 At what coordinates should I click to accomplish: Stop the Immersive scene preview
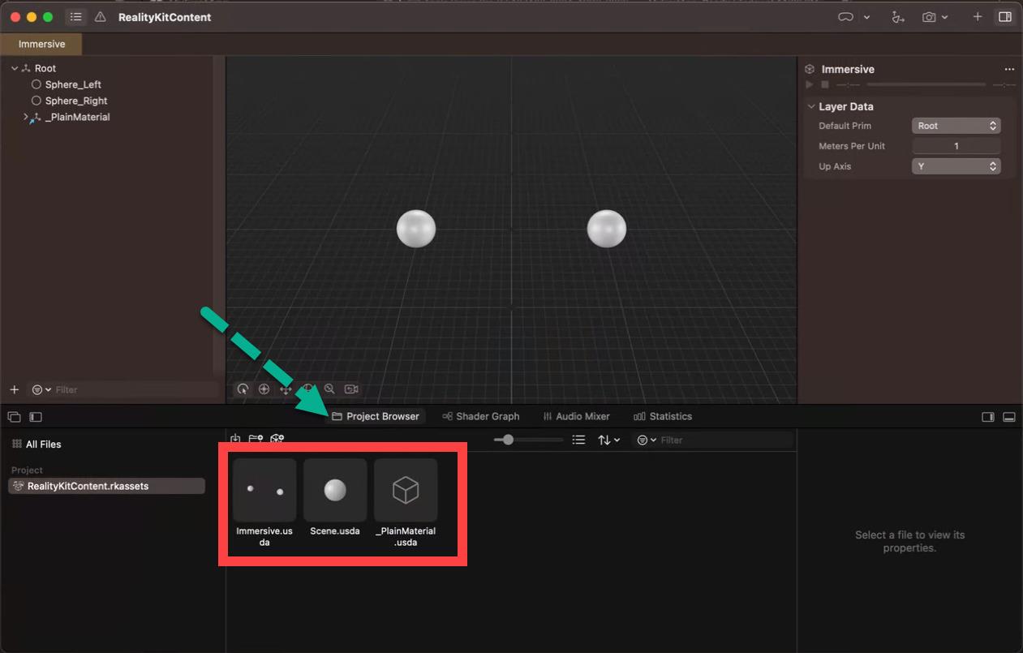coord(825,84)
